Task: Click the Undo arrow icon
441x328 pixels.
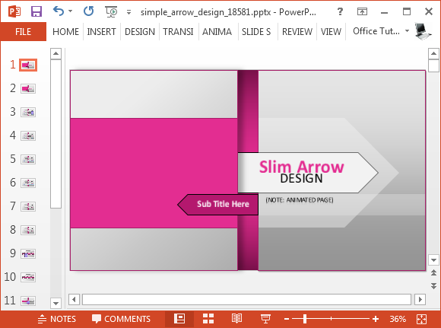Action: (59, 11)
